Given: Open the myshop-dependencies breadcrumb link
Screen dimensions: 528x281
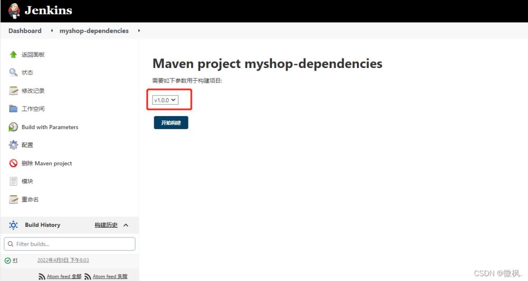Looking at the screenshot, I should click(x=94, y=31).
